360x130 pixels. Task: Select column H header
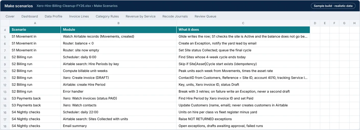(355, 23)
